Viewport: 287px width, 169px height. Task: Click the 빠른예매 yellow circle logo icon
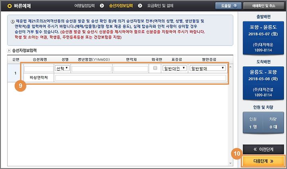pyautogui.click(x=9, y=6)
